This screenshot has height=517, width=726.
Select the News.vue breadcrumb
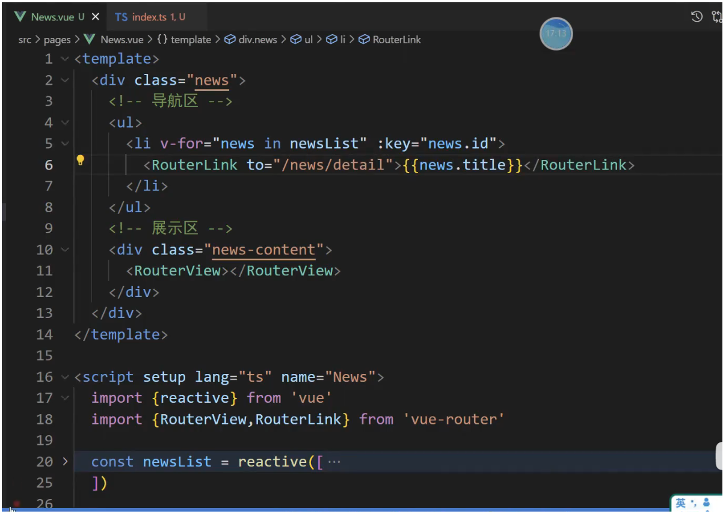click(122, 40)
